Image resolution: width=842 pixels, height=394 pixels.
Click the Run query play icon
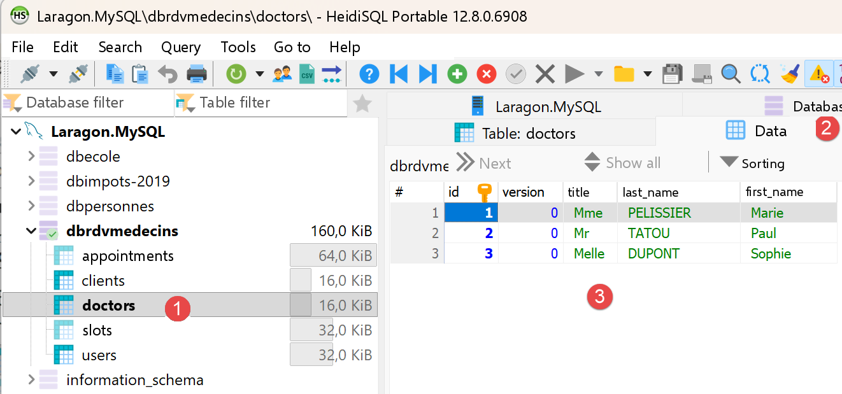coord(574,74)
